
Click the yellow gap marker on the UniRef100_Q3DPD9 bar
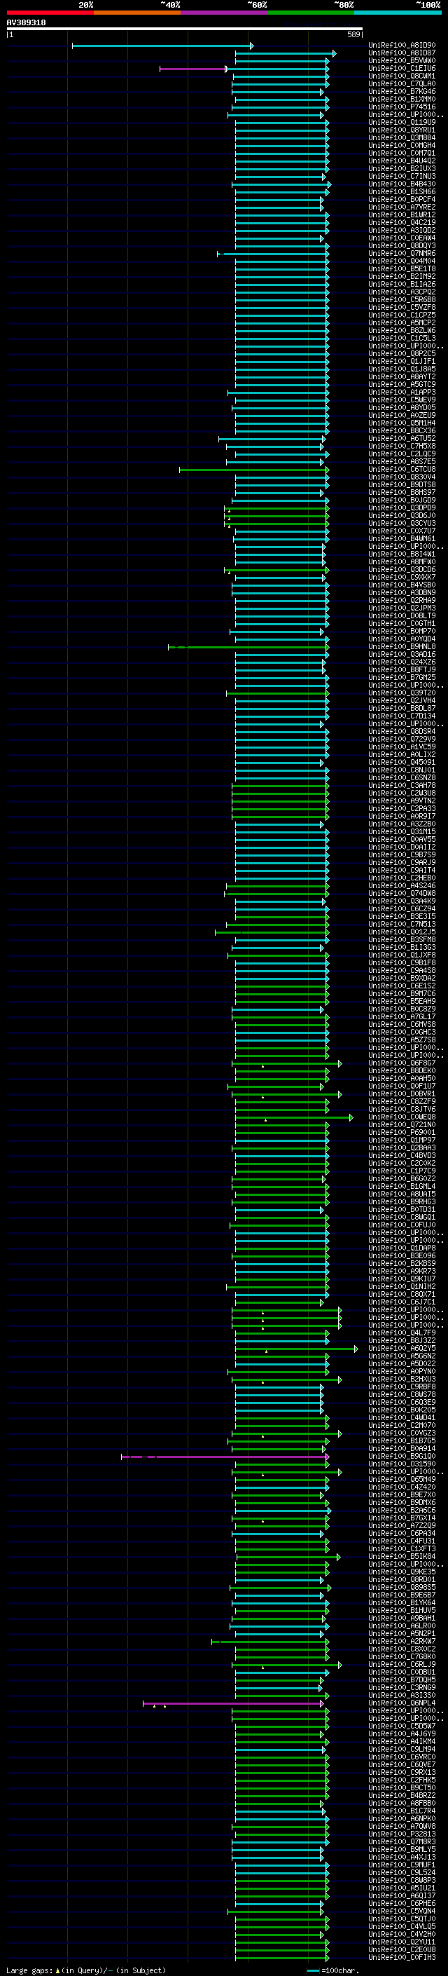click(228, 510)
